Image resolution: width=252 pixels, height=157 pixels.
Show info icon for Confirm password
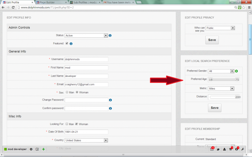[111, 108]
